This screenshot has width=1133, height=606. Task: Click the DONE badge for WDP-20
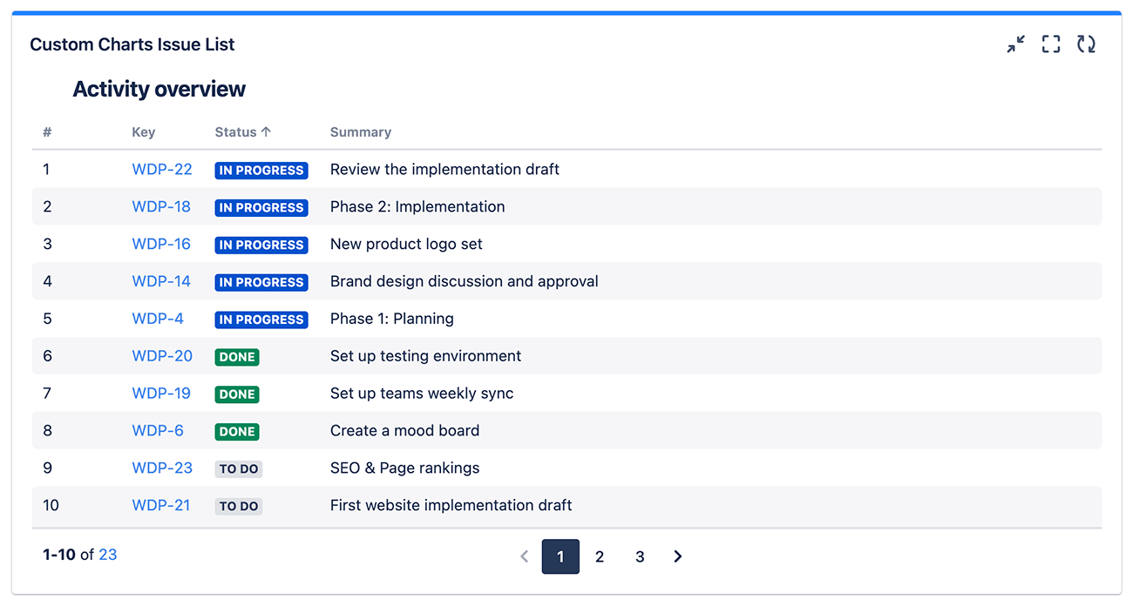coord(236,356)
